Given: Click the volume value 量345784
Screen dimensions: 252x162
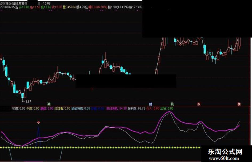Looking at the screenshot, I should (x=69, y=7).
